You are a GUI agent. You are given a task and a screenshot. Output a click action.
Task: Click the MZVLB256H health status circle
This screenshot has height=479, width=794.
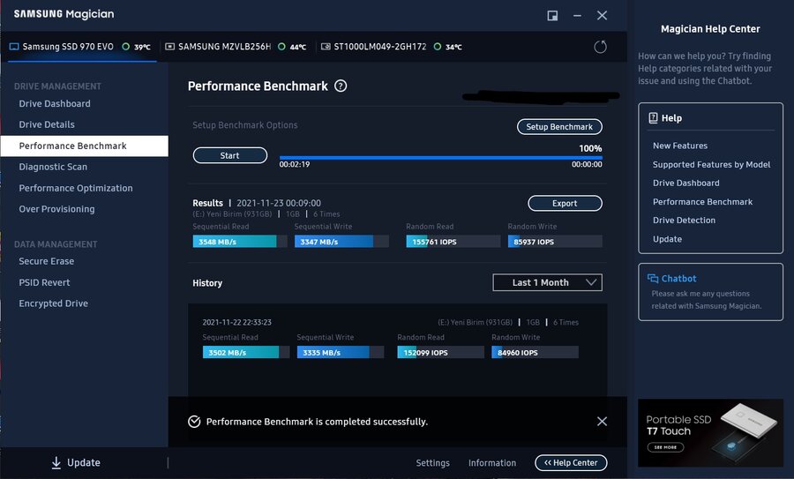point(281,47)
